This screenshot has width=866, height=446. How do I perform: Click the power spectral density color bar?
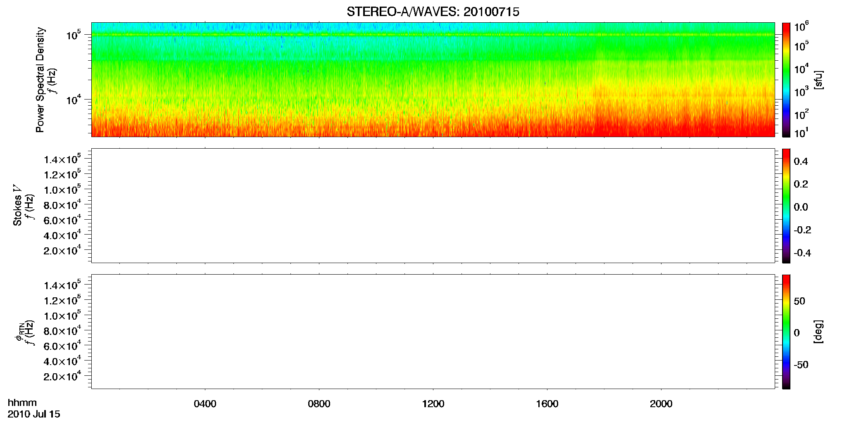pyautogui.click(x=786, y=80)
